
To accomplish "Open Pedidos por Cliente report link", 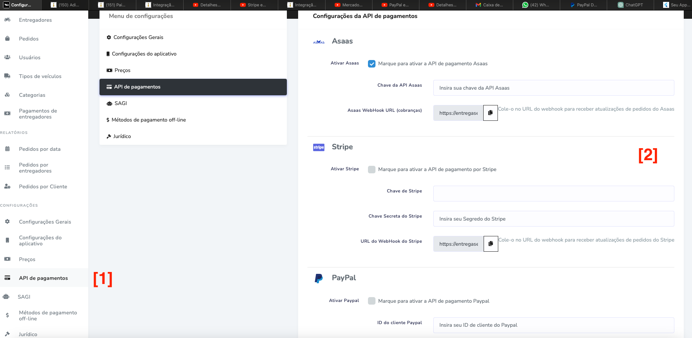I will click(x=43, y=186).
